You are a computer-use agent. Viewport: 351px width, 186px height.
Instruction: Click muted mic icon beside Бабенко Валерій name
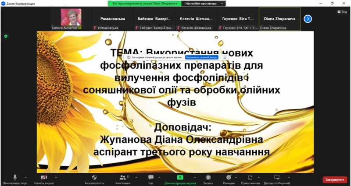point(136,28)
